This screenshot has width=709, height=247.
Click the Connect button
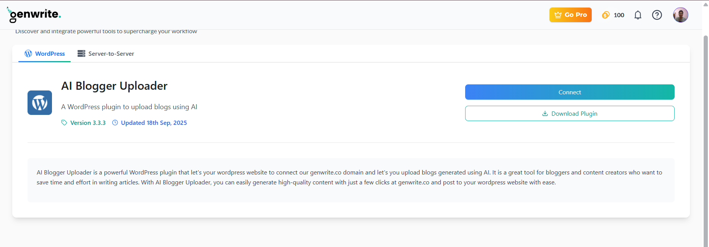click(569, 92)
